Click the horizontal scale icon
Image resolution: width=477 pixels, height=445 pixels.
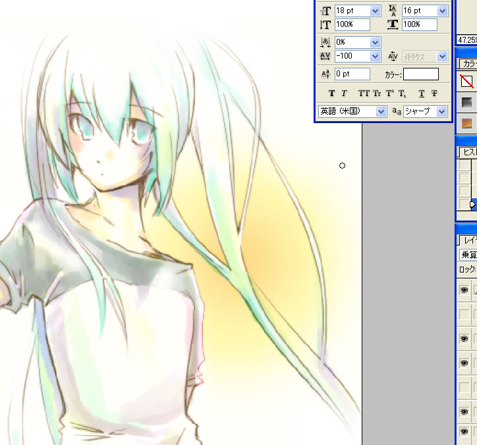point(393,24)
